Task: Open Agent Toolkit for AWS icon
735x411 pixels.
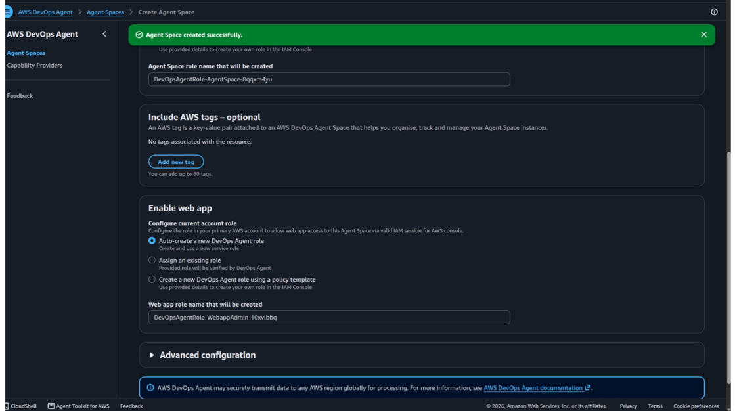Action: click(51, 406)
